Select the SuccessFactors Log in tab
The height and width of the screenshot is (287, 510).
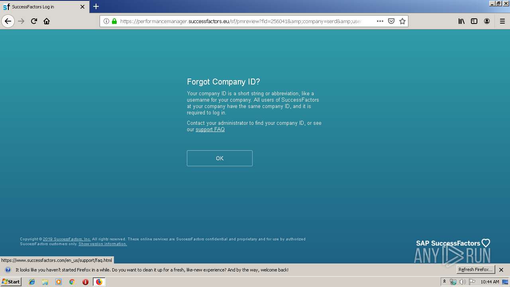[x=44, y=7]
